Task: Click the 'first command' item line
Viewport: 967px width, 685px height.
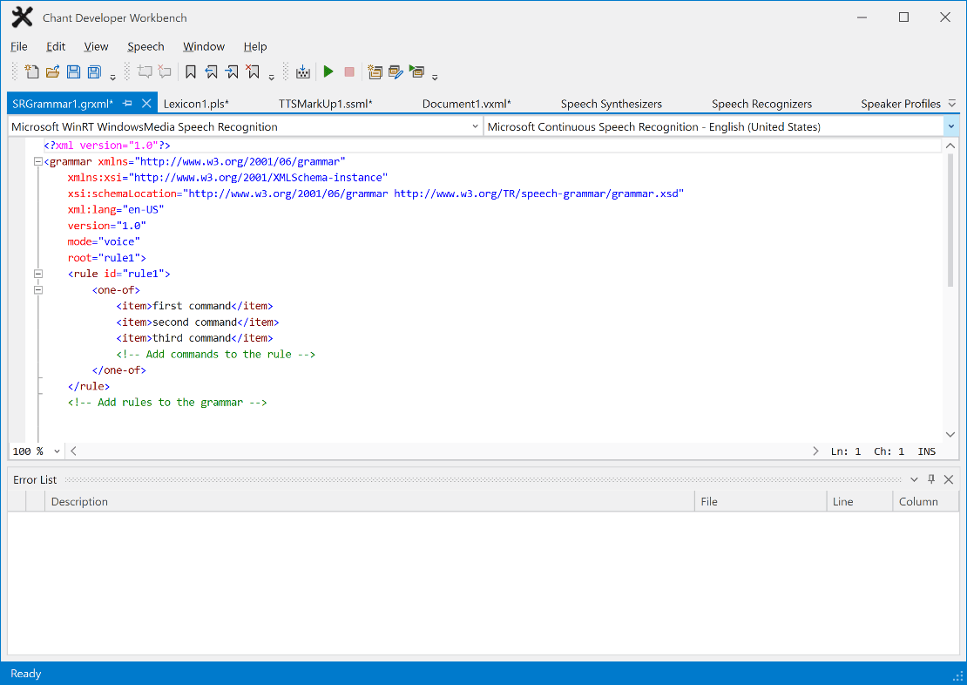Action: [194, 306]
